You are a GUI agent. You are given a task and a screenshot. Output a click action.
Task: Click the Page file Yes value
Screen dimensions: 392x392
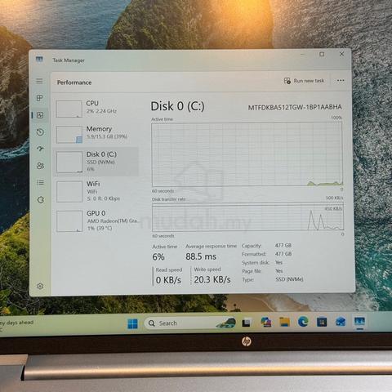[x=279, y=271]
